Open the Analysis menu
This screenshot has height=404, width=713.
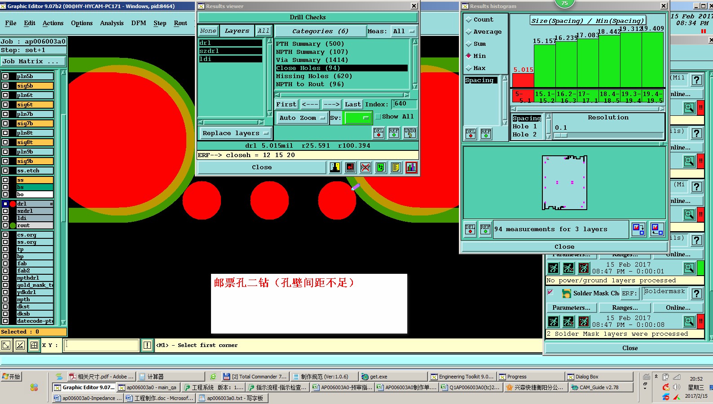tap(112, 23)
